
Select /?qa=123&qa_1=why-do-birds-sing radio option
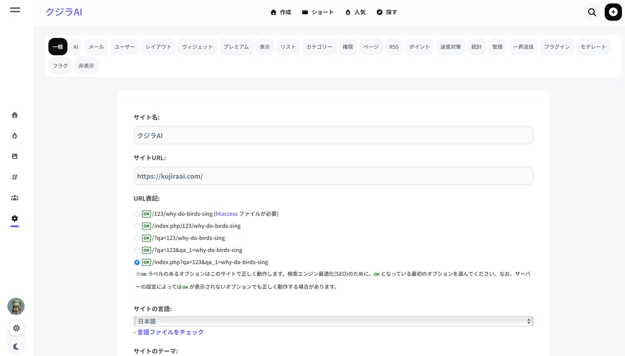tap(137, 251)
